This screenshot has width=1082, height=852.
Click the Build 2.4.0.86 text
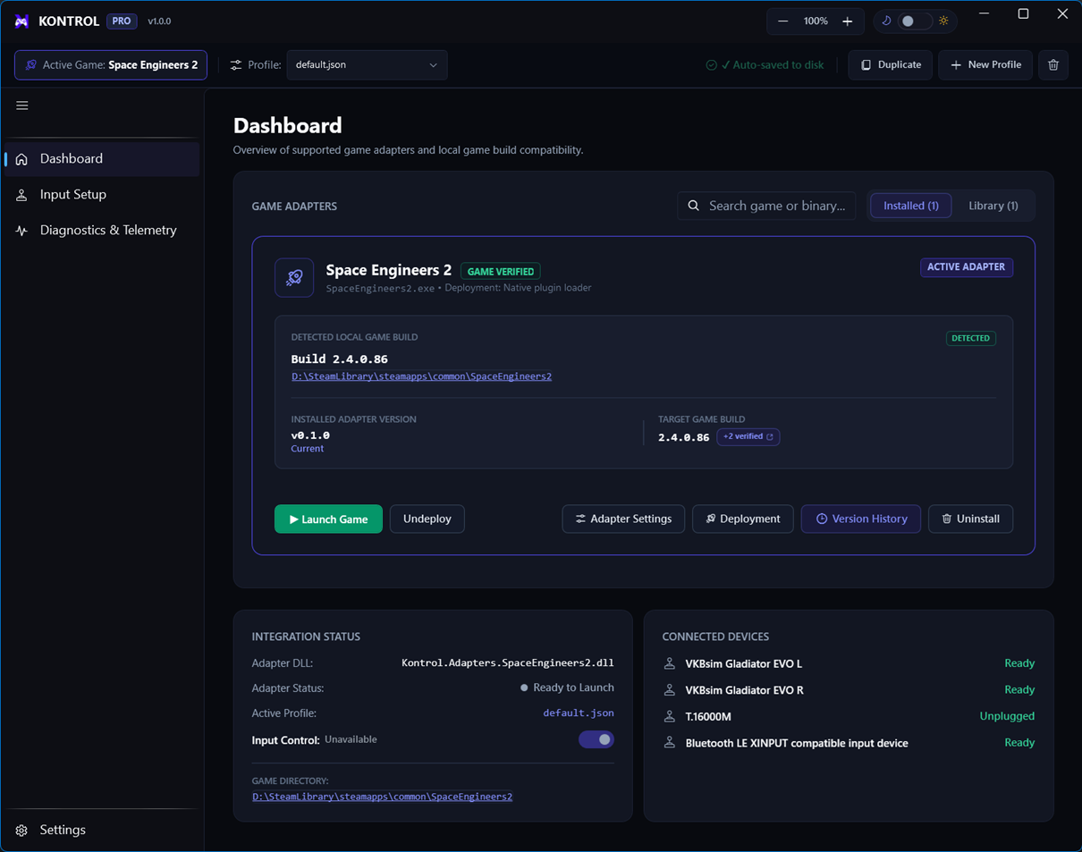339,359
